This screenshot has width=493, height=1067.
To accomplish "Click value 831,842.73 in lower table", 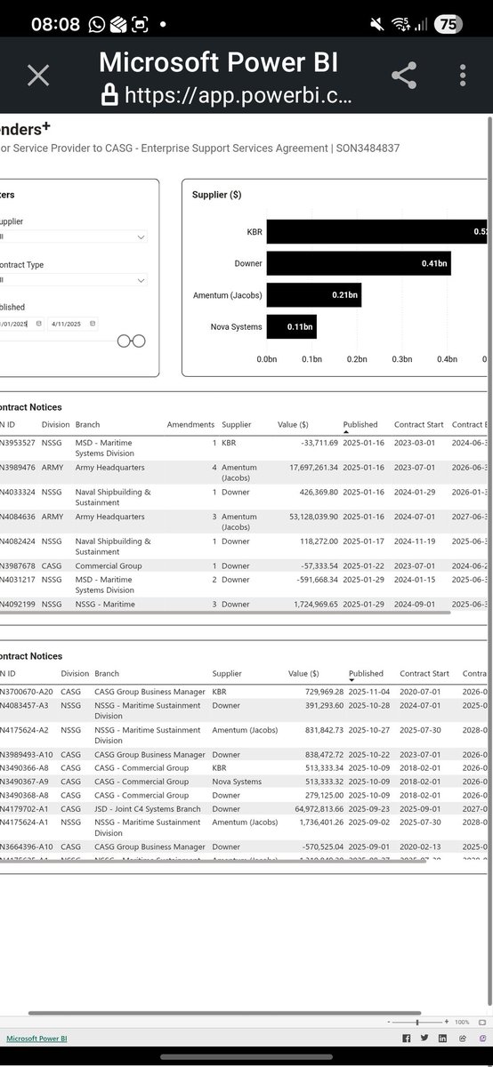I will click(x=324, y=730).
